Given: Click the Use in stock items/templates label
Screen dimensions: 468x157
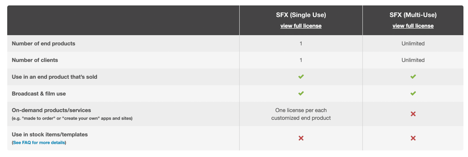Looking at the screenshot, I should click(x=50, y=135).
